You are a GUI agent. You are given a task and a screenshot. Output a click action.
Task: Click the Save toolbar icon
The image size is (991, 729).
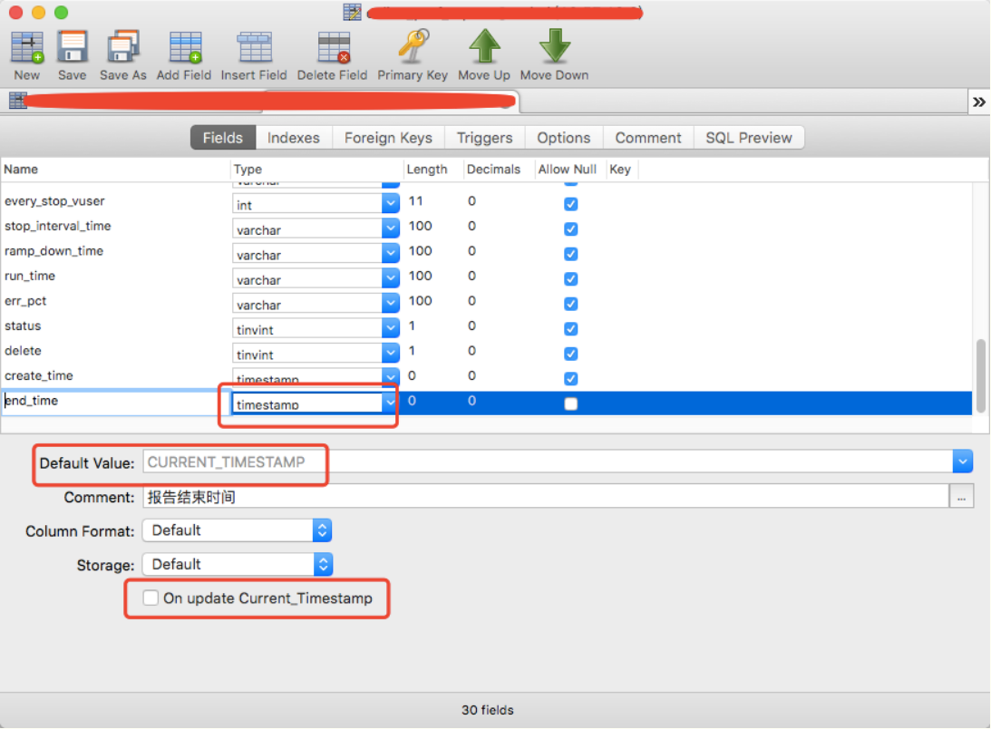(72, 47)
